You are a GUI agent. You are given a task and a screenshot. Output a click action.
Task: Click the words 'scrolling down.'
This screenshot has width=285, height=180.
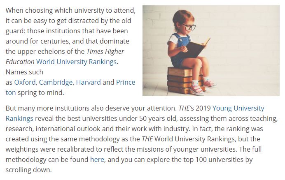click(x=29, y=170)
